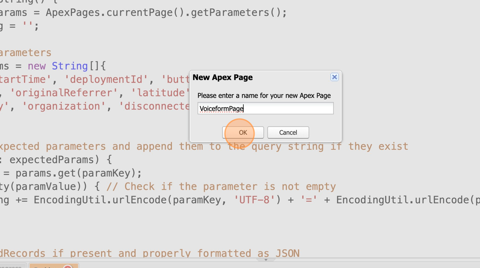Switch to the Progress tab
Viewport: 480px width, 268px height.
(x=11, y=266)
